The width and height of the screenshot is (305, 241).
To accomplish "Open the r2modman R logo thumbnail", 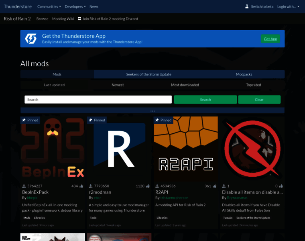I will (119, 149).
